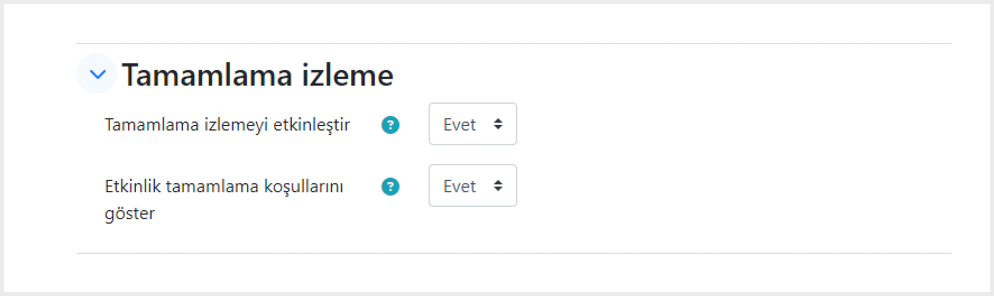994x296 pixels.
Task: Select Evet text in the completion tracking dropdown
Action: point(459,125)
